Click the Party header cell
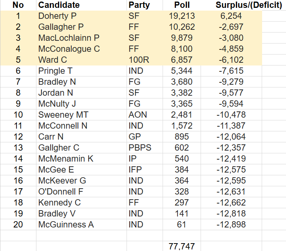Image resolution: width=286 pixels, height=251 pixels. pyautogui.click(x=145, y=5)
